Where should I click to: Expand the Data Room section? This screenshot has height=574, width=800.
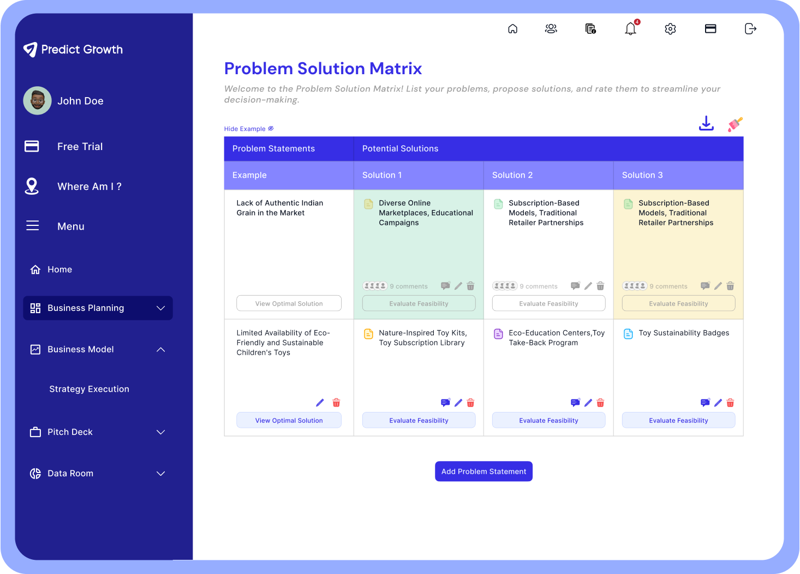click(160, 474)
